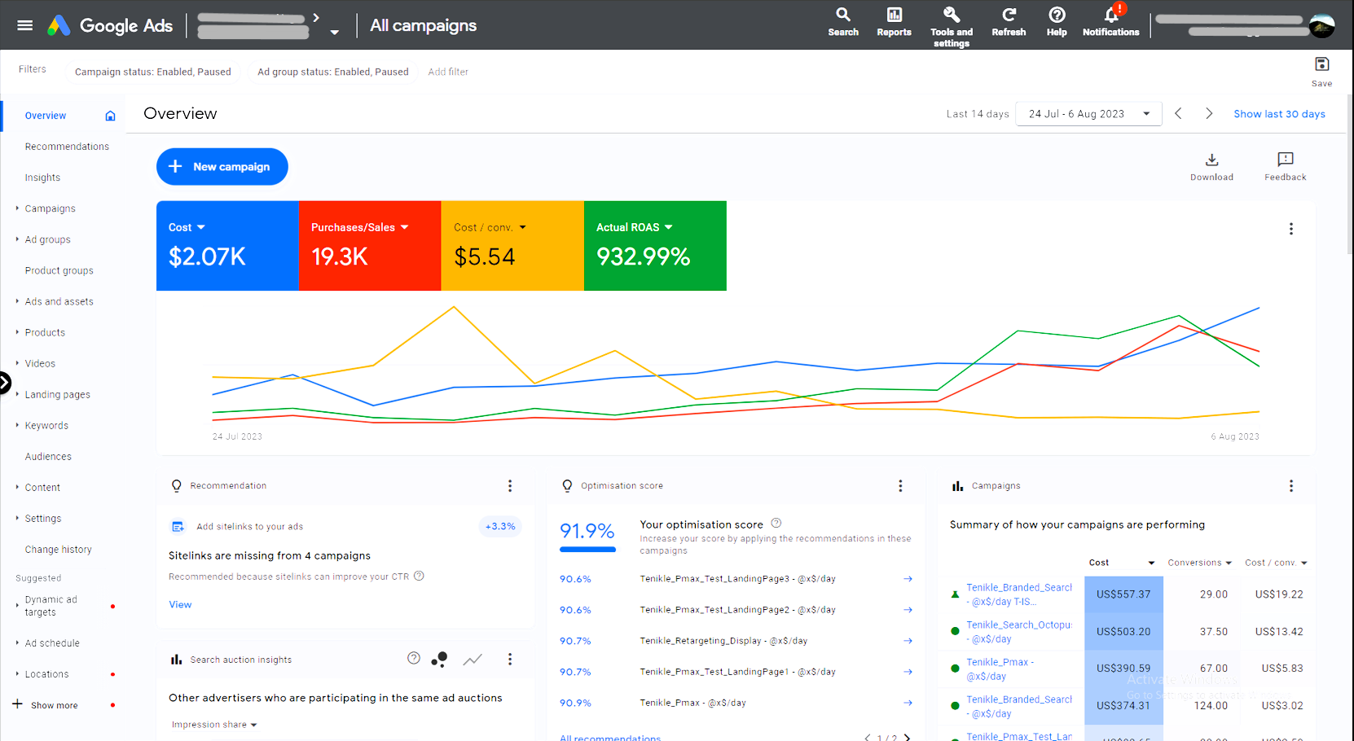
Task: Open Change history in sidebar
Action: click(x=58, y=550)
